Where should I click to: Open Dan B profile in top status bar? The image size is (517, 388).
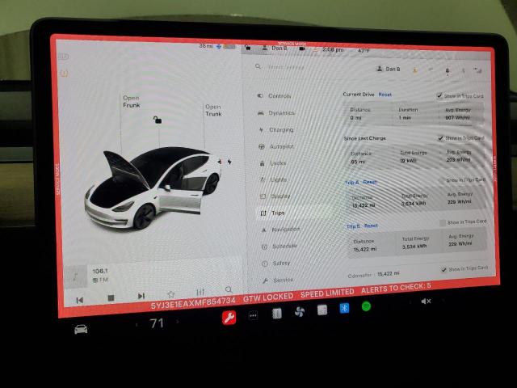(275, 48)
